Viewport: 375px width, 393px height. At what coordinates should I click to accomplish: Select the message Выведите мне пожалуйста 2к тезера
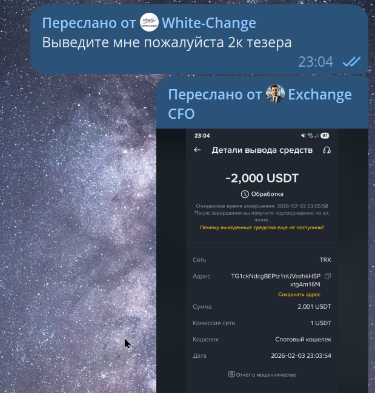point(167,42)
